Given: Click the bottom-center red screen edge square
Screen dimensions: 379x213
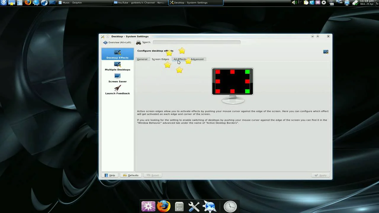Looking at the screenshot, I should coord(232,91).
